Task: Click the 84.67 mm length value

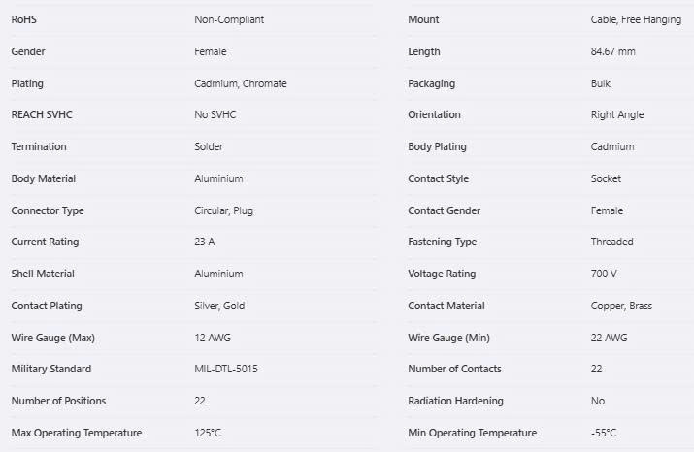Action: coord(613,51)
